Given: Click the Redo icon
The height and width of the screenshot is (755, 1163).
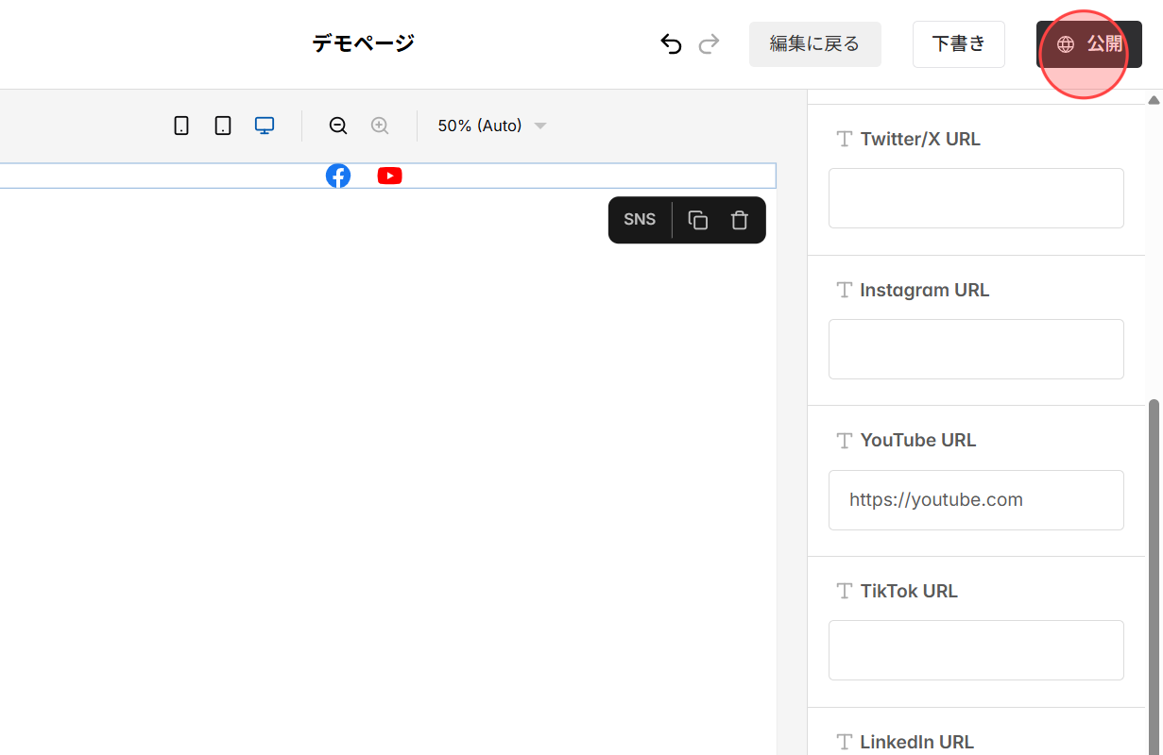Looking at the screenshot, I should tap(709, 43).
